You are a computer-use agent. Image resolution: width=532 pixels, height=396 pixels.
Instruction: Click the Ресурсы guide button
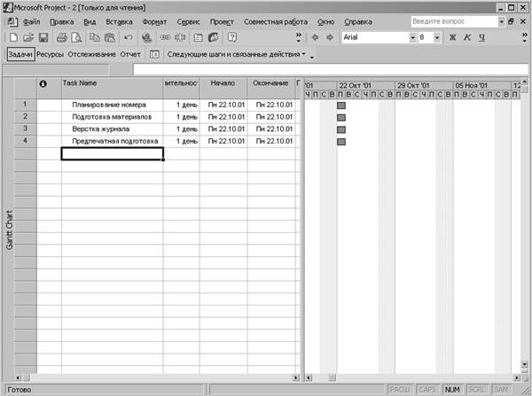click(x=50, y=54)
